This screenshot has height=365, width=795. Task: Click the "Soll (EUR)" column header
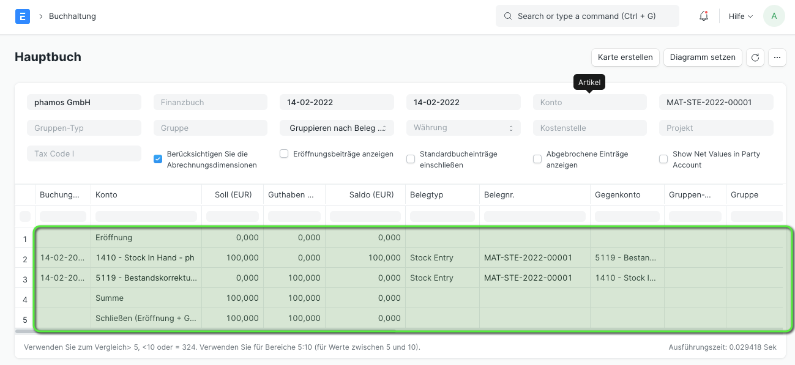coord(233,194)
